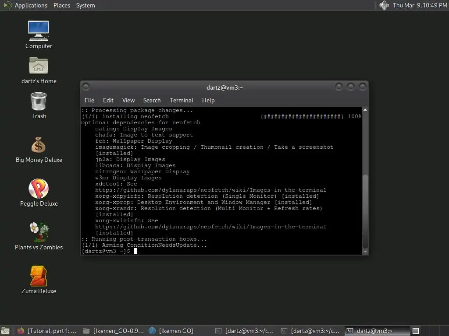Click the show desktop icon in bottom panel

[x=5, y=331]
